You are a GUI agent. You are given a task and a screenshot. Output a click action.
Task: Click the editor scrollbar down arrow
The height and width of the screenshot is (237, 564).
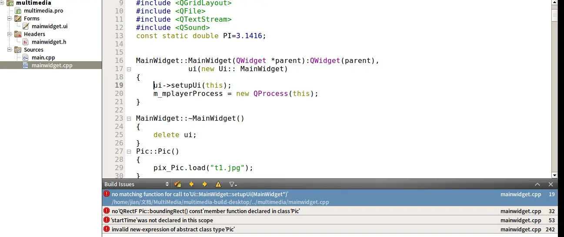[554, 175]
